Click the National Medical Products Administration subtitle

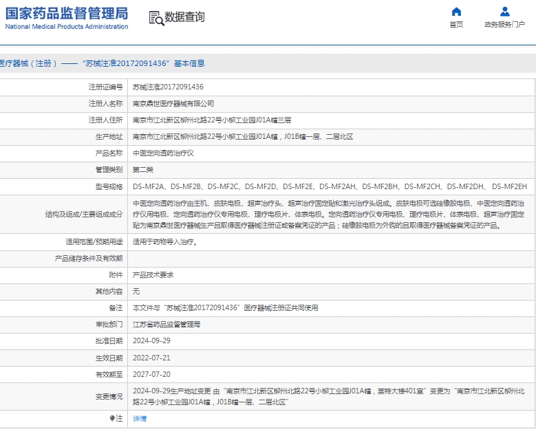[x=67, y=27]
